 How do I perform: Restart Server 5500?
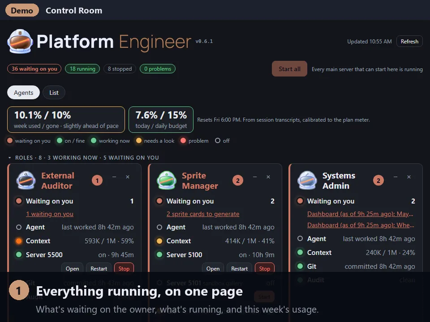99,269
